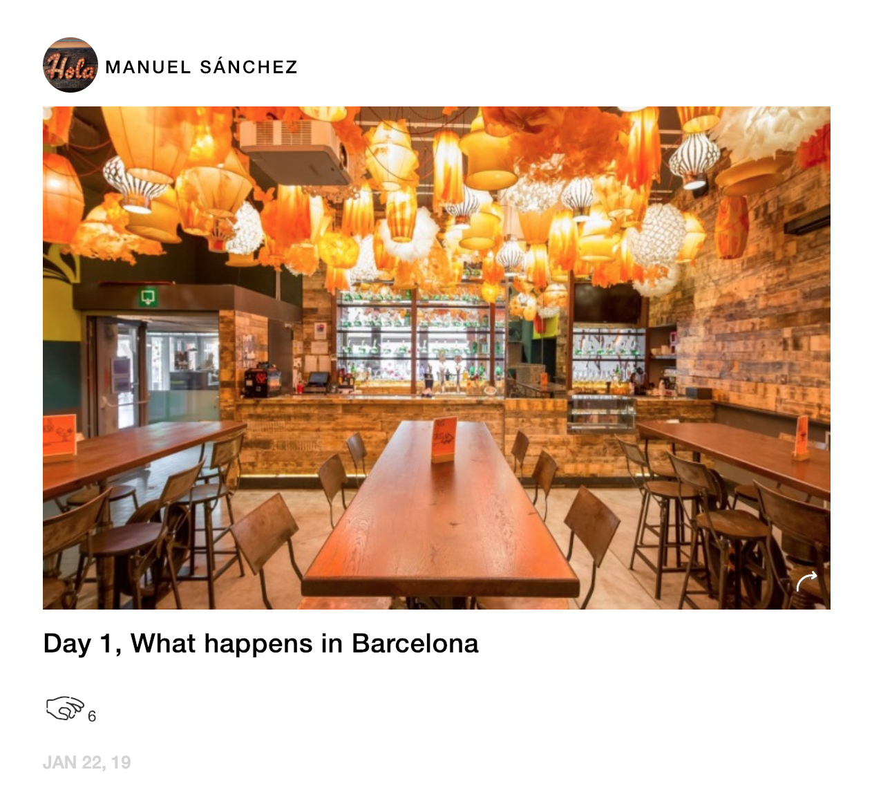Click the POS terminal on the bar counter
The width and height of the screenshot is (872, 810).
coord(317,382)
